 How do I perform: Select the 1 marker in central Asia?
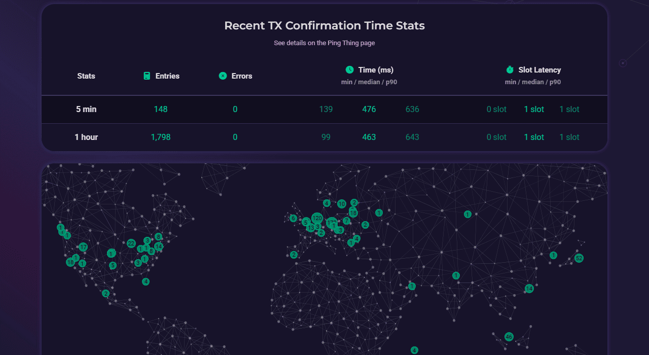coord(467,215)
